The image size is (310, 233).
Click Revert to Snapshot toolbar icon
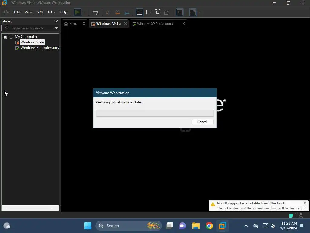pos(117,12)
